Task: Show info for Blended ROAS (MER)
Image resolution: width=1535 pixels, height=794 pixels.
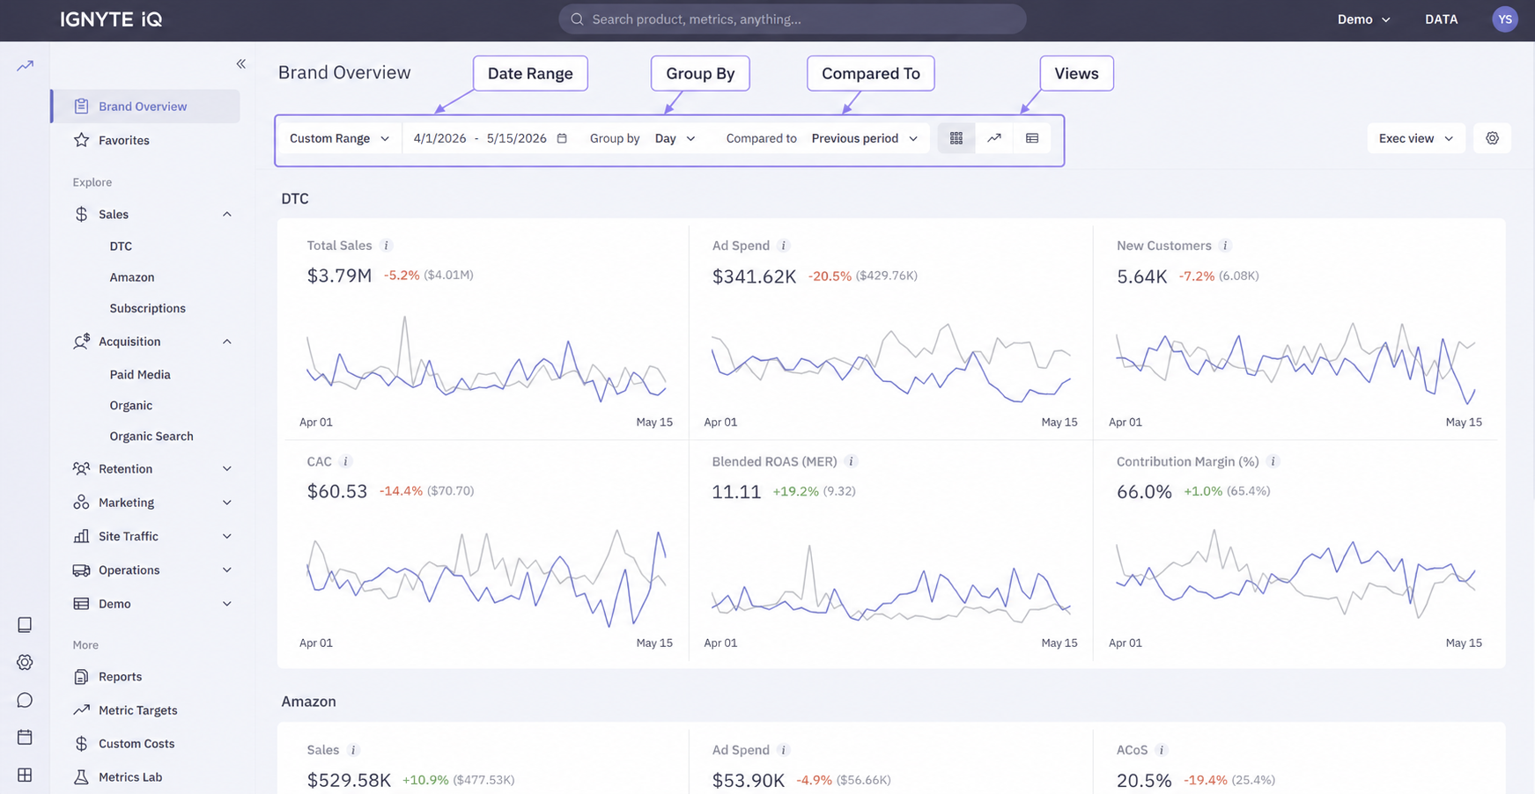Action: [x=851, y=461]
